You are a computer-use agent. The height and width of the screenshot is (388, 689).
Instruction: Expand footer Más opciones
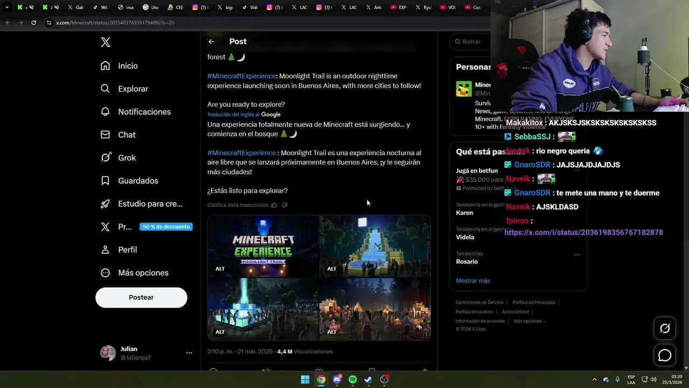(x=530, y=321)
